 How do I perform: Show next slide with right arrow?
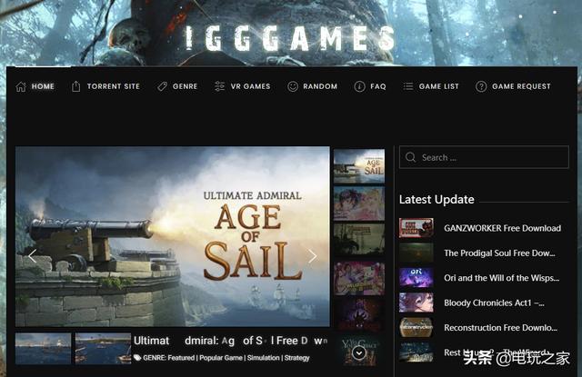tap(313, 256)
